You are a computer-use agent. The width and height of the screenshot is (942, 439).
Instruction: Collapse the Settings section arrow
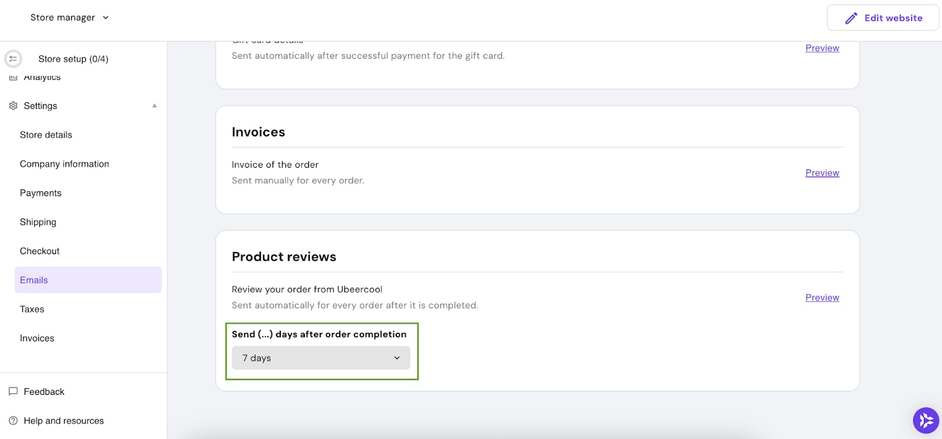155,106
